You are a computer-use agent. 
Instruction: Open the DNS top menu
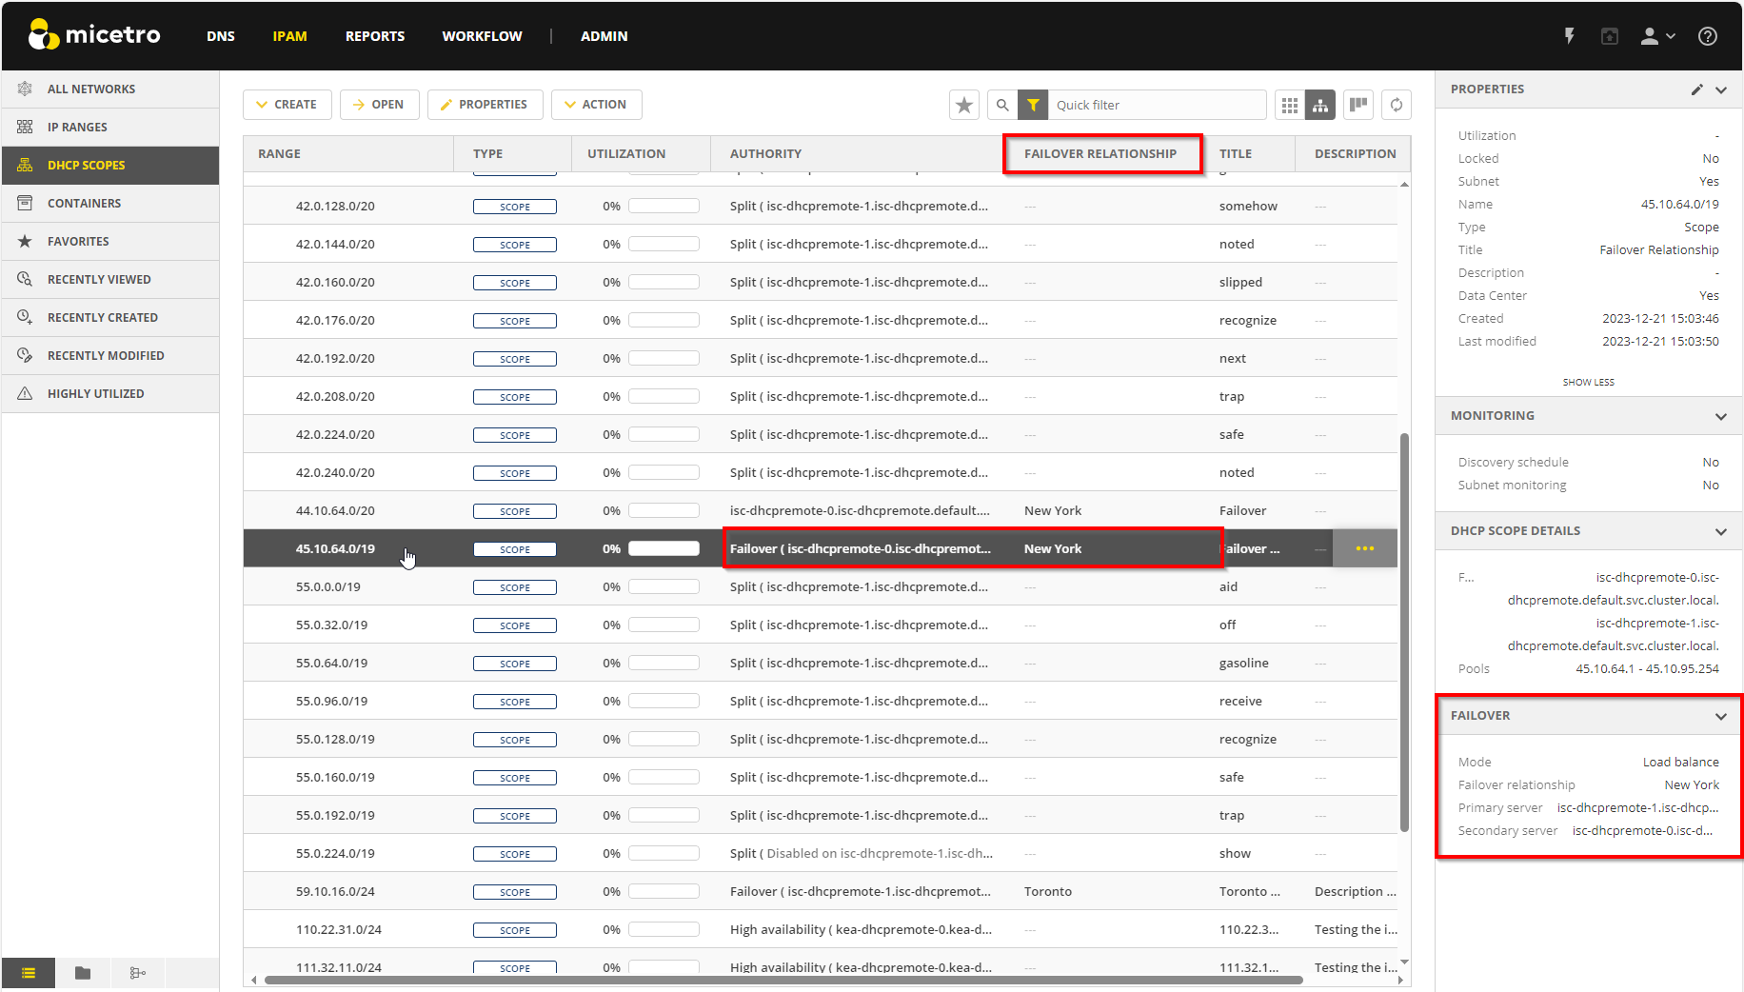(x=221, y=36)
